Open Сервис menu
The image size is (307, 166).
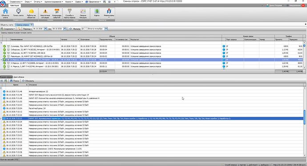[79, 2]
